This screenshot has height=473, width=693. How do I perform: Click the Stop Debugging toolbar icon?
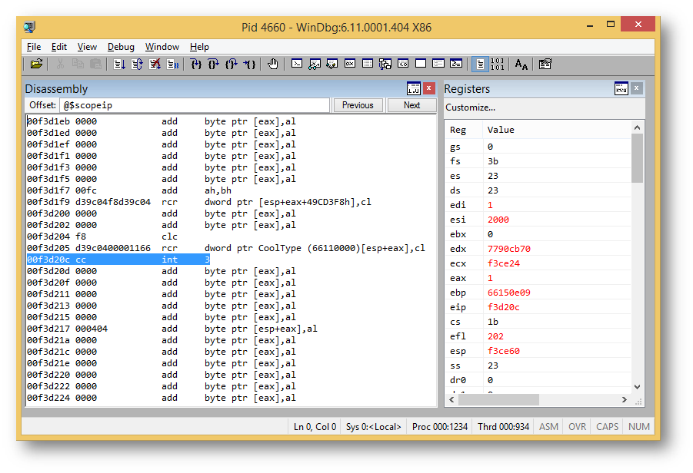coord(155,64)
